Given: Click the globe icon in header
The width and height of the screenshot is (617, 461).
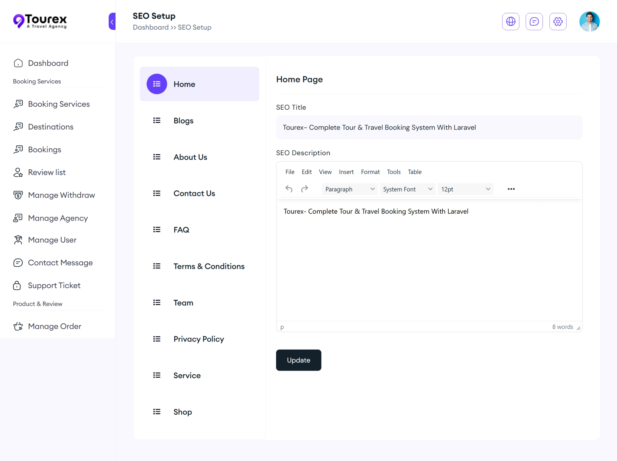Looking at the screenshot, I should pos(511,21).
